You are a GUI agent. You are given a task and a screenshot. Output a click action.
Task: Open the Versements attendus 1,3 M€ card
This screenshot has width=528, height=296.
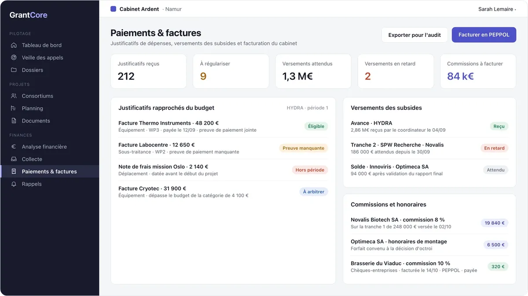[313, 71]
